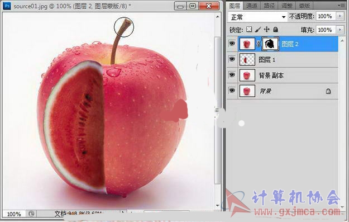
Task: Click the document title source01.jpg @ 100%
Action: [42, 6]
